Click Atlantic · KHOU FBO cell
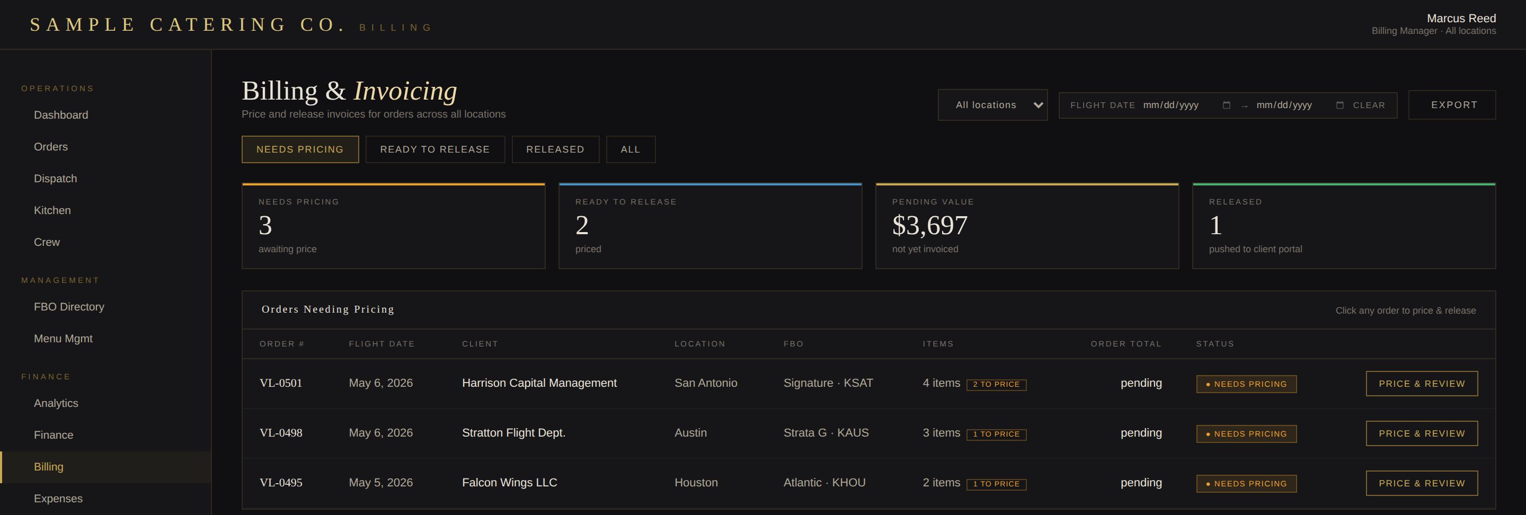The image size is (1526, 515). point(824,482)
